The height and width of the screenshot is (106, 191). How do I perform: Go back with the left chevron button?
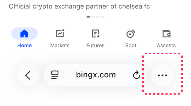coord(28,75)
